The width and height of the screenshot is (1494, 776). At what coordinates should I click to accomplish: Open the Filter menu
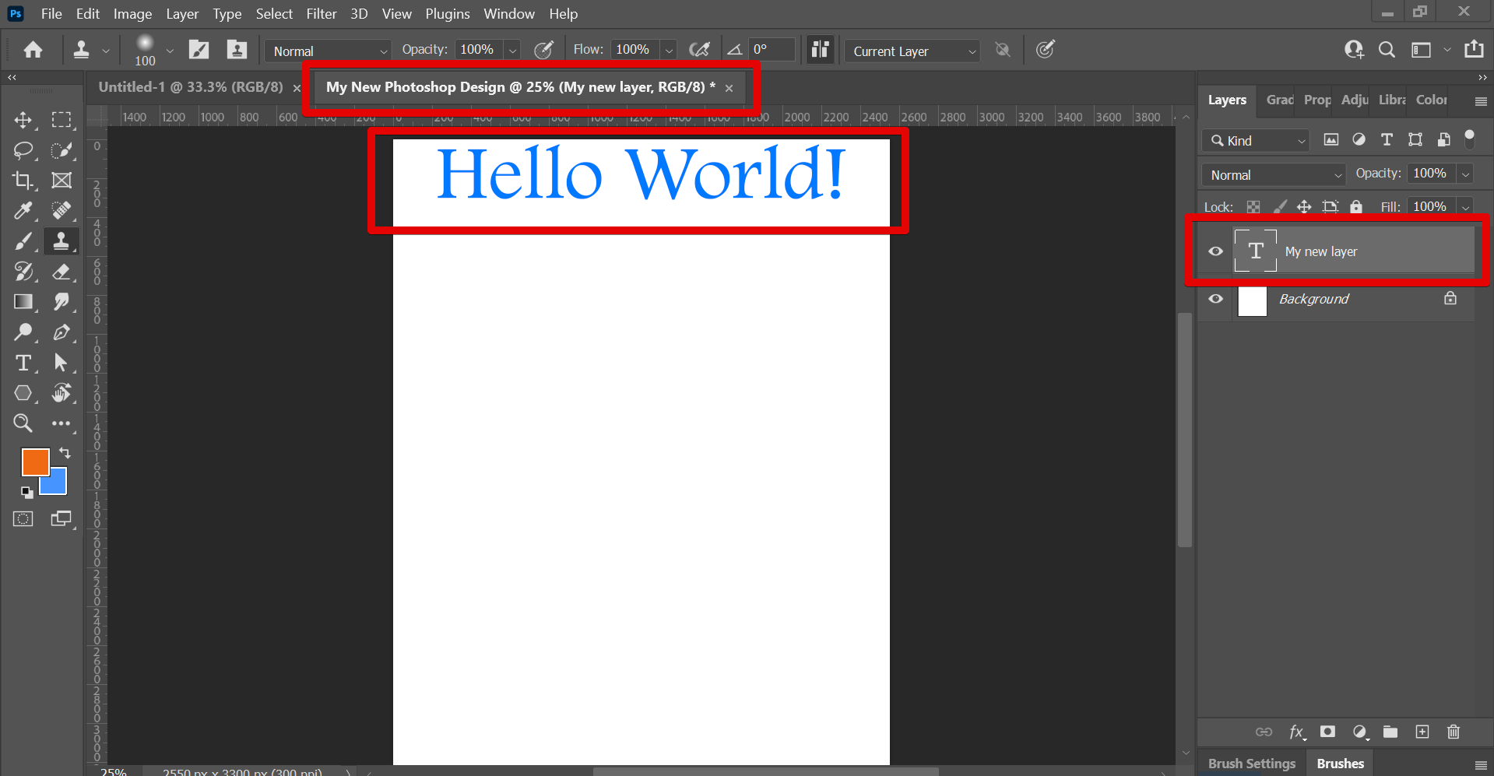[x=321, y=14]
